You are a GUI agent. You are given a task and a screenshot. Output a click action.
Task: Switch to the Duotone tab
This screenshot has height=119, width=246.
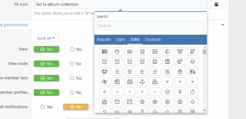(153, 39)
